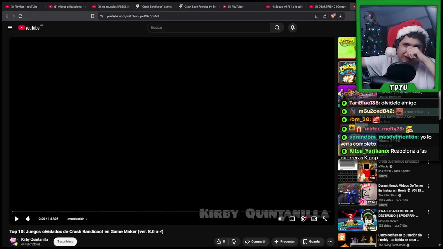
Task: Open the Kirby Quintanilla channel name link
Action: pyautogui.click(x=35, y=239)
